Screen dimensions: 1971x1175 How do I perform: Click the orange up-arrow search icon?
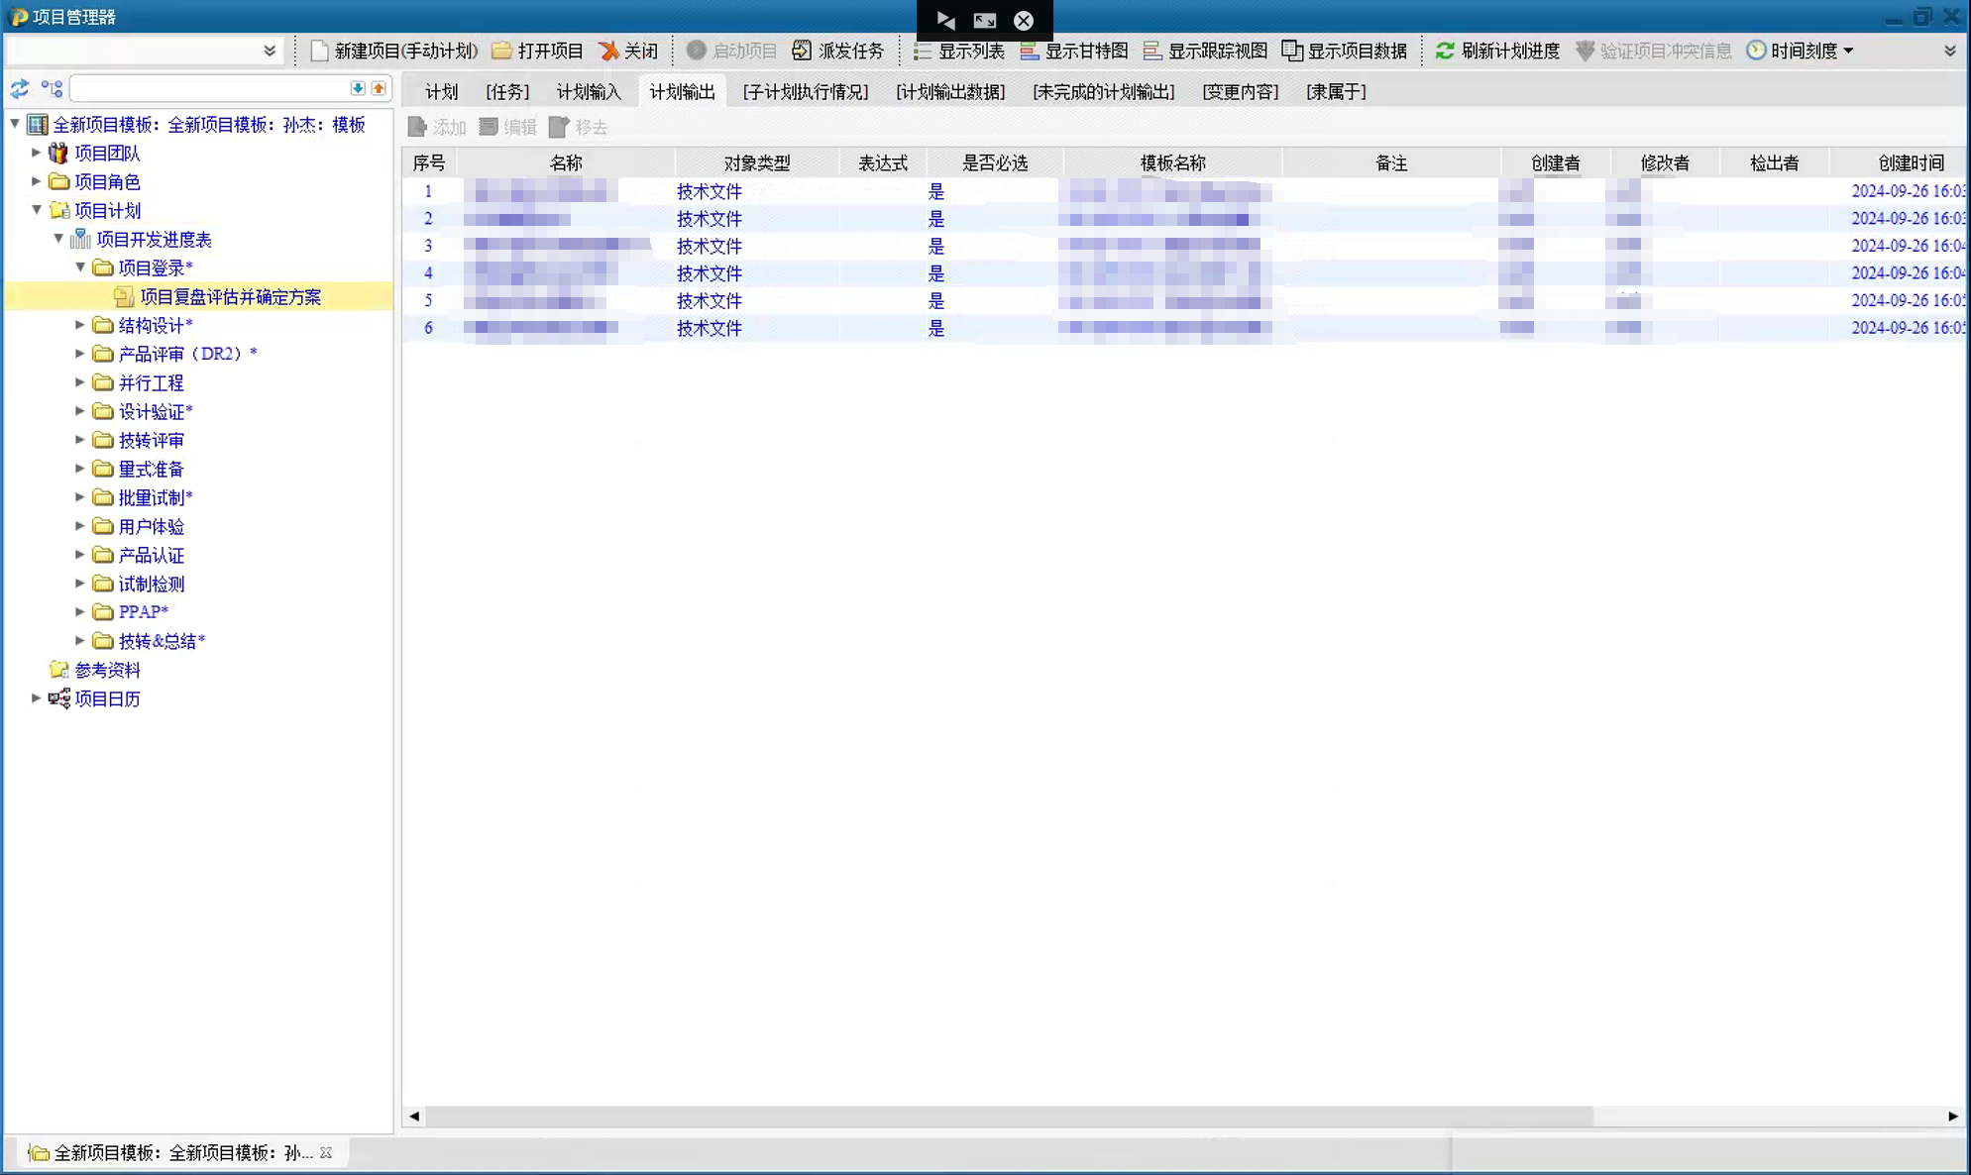pyautogui.click(x=379, y=88)
